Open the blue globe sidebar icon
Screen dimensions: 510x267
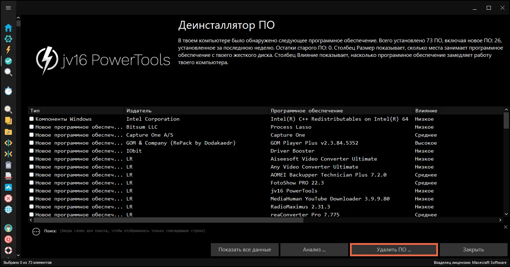8,209
